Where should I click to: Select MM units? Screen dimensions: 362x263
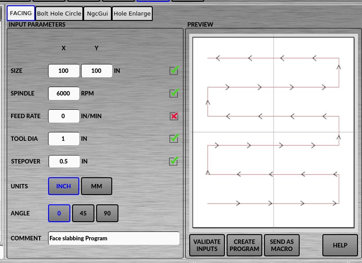pos(97,186)
